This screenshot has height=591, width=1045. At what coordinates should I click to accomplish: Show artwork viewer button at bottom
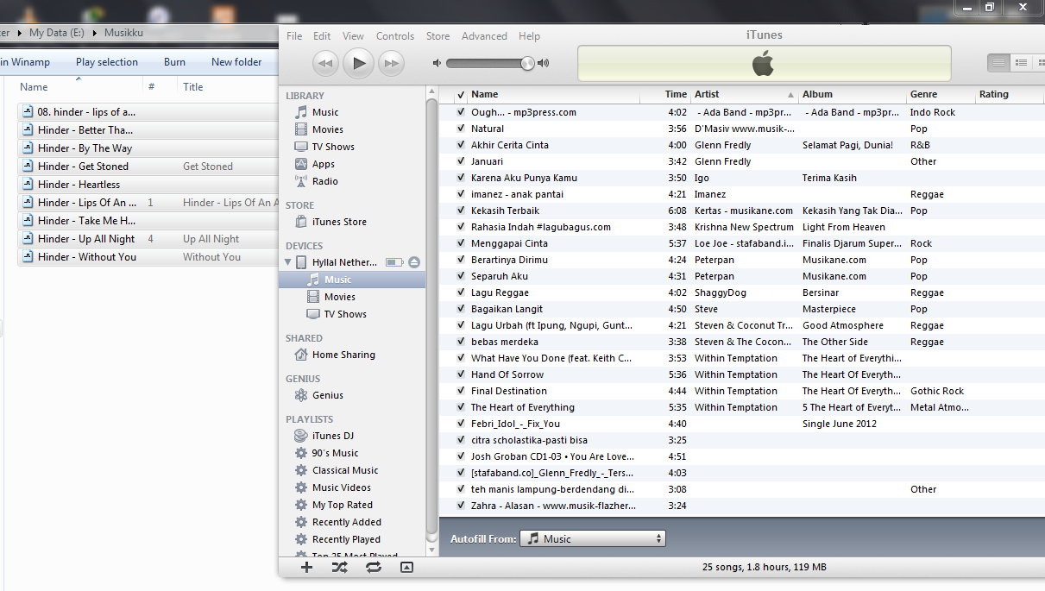pyautogui.click(x=406, y=567)
